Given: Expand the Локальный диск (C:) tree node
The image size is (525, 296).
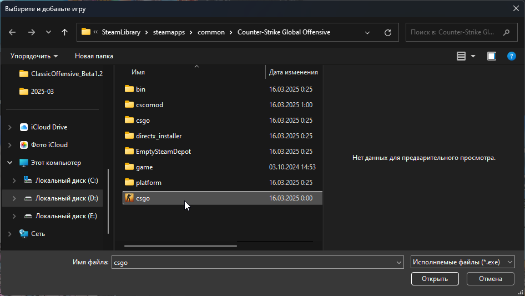Looking at the screenshot, I should pos(13,180).
